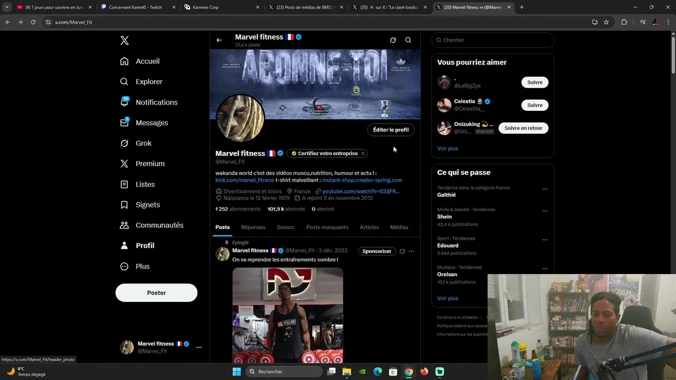Viewport: 676px width, 380px height.
Task: Click search icon in profile header
Action: tap(408, 40)
